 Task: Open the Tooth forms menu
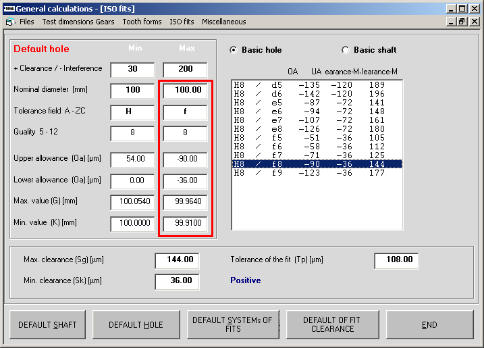click(142, 22)
